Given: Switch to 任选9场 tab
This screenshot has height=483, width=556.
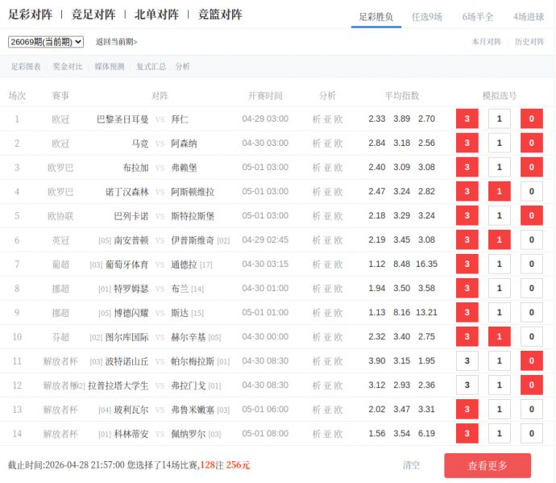Looking at the screenshot, I should coord(426,17).
